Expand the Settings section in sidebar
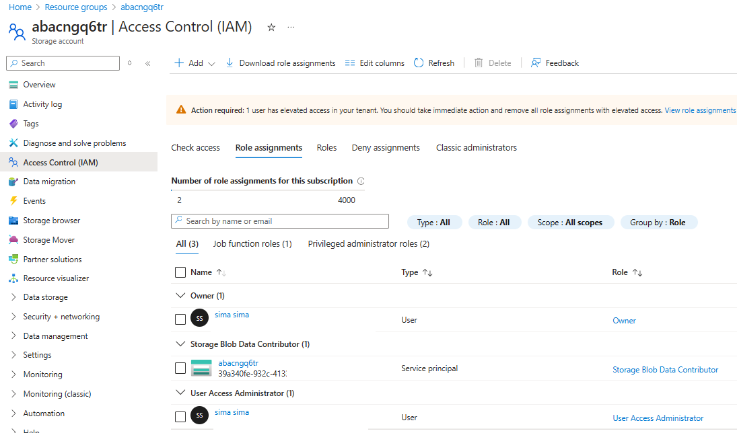This screenshot has width=737, height=433. click(x=13, y=355)
